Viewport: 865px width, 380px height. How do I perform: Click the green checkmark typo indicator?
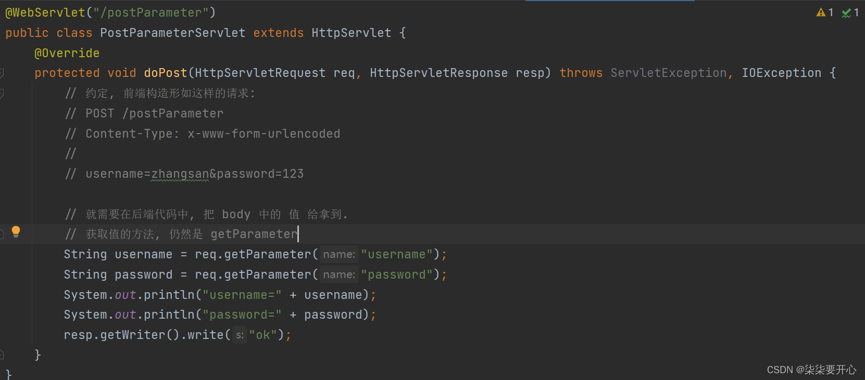pos(846,13)
